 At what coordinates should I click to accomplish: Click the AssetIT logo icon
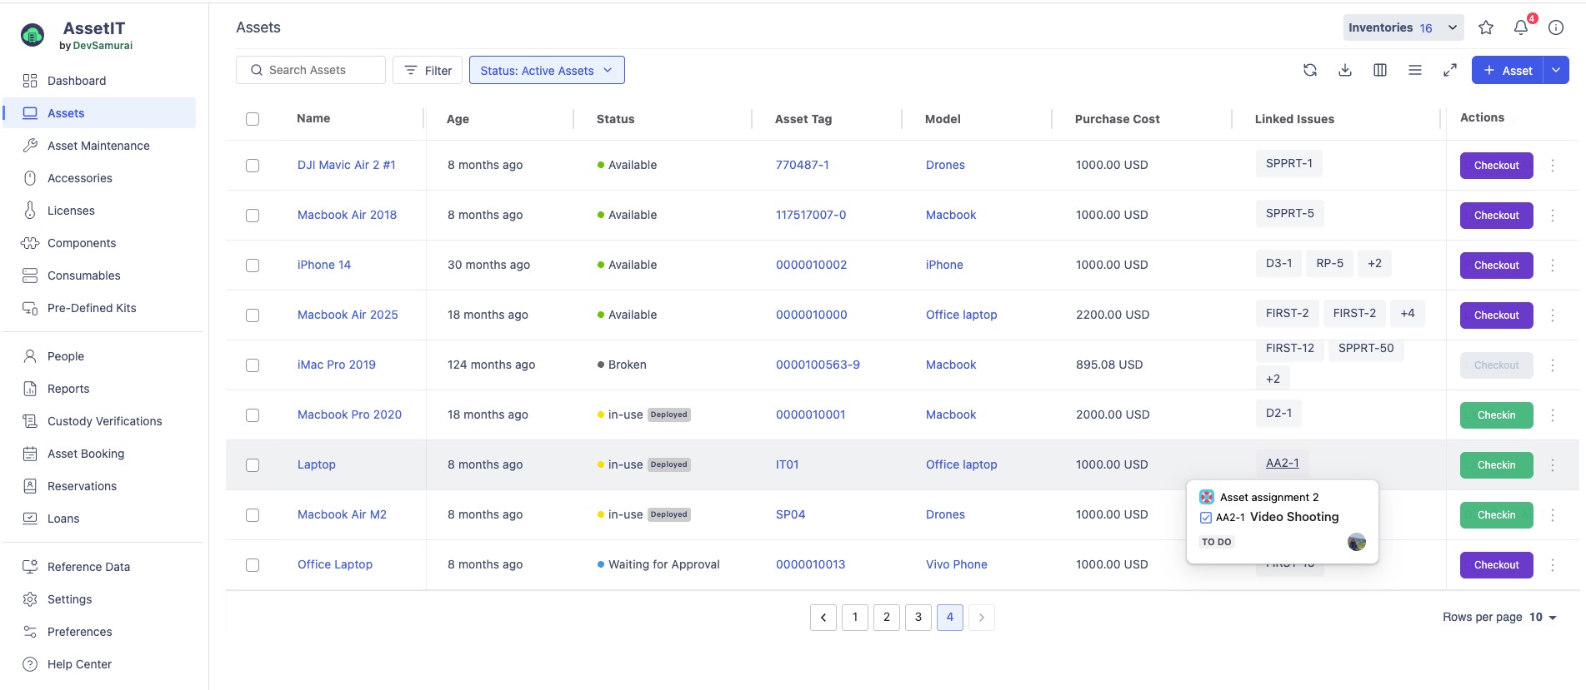(x=33, y=35)
